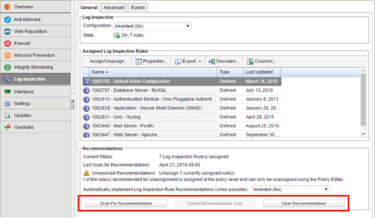Switch to the Advanced tab
This screenshot has width=375, height=218.
(x=113, y=7)
